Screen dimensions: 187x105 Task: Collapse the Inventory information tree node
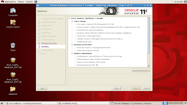click(72, 45)
